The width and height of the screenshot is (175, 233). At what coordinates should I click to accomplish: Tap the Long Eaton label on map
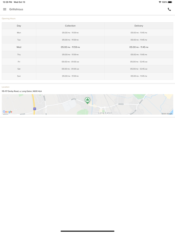[105, 113]
